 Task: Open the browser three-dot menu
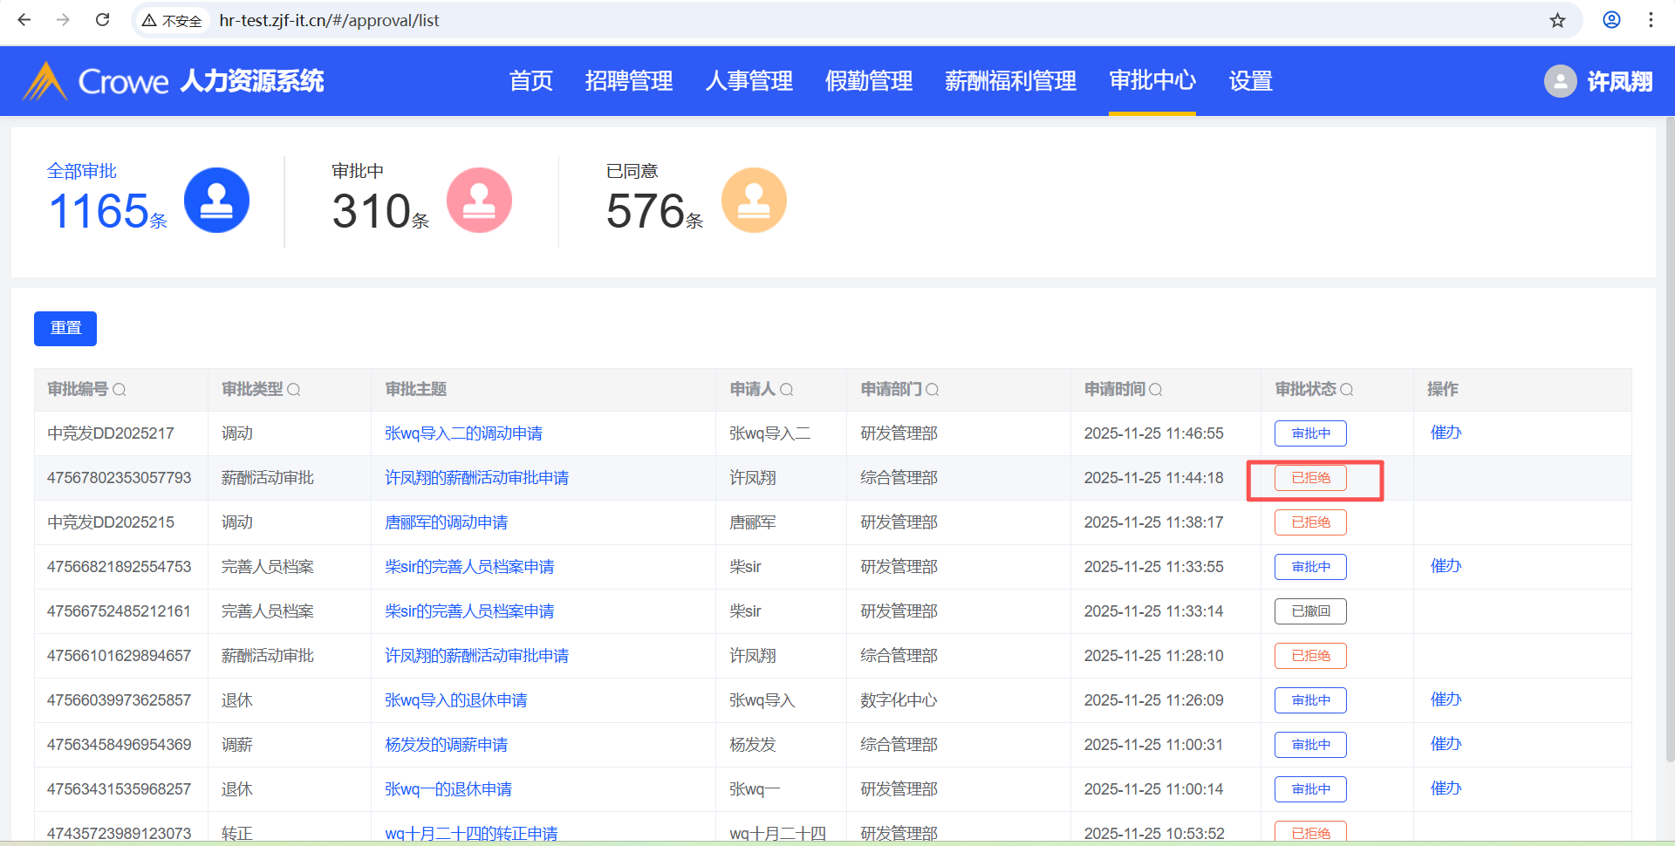coord(1651,20)
